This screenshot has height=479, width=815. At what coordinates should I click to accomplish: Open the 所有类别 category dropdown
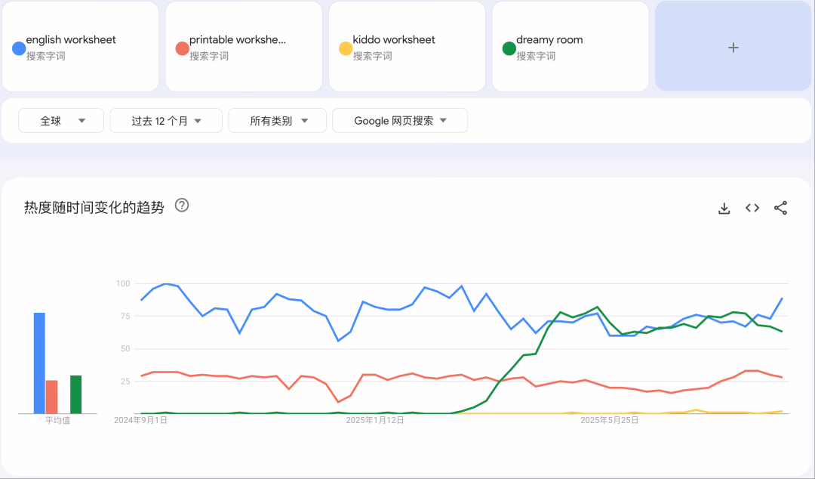point(277,121)
